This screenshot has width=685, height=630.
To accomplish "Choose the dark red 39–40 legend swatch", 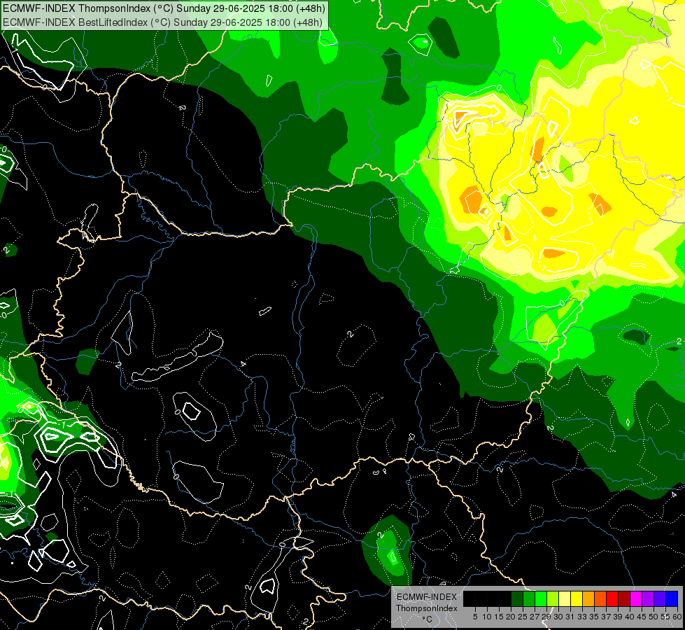I will [624, 598].
